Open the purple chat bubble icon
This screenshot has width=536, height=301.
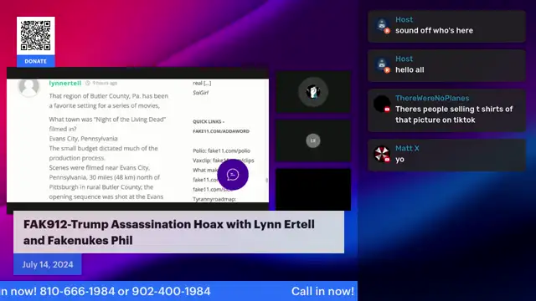[x=233, y=175]
